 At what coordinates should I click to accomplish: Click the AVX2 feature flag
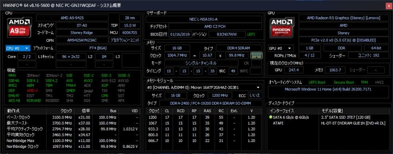(88, 81)
